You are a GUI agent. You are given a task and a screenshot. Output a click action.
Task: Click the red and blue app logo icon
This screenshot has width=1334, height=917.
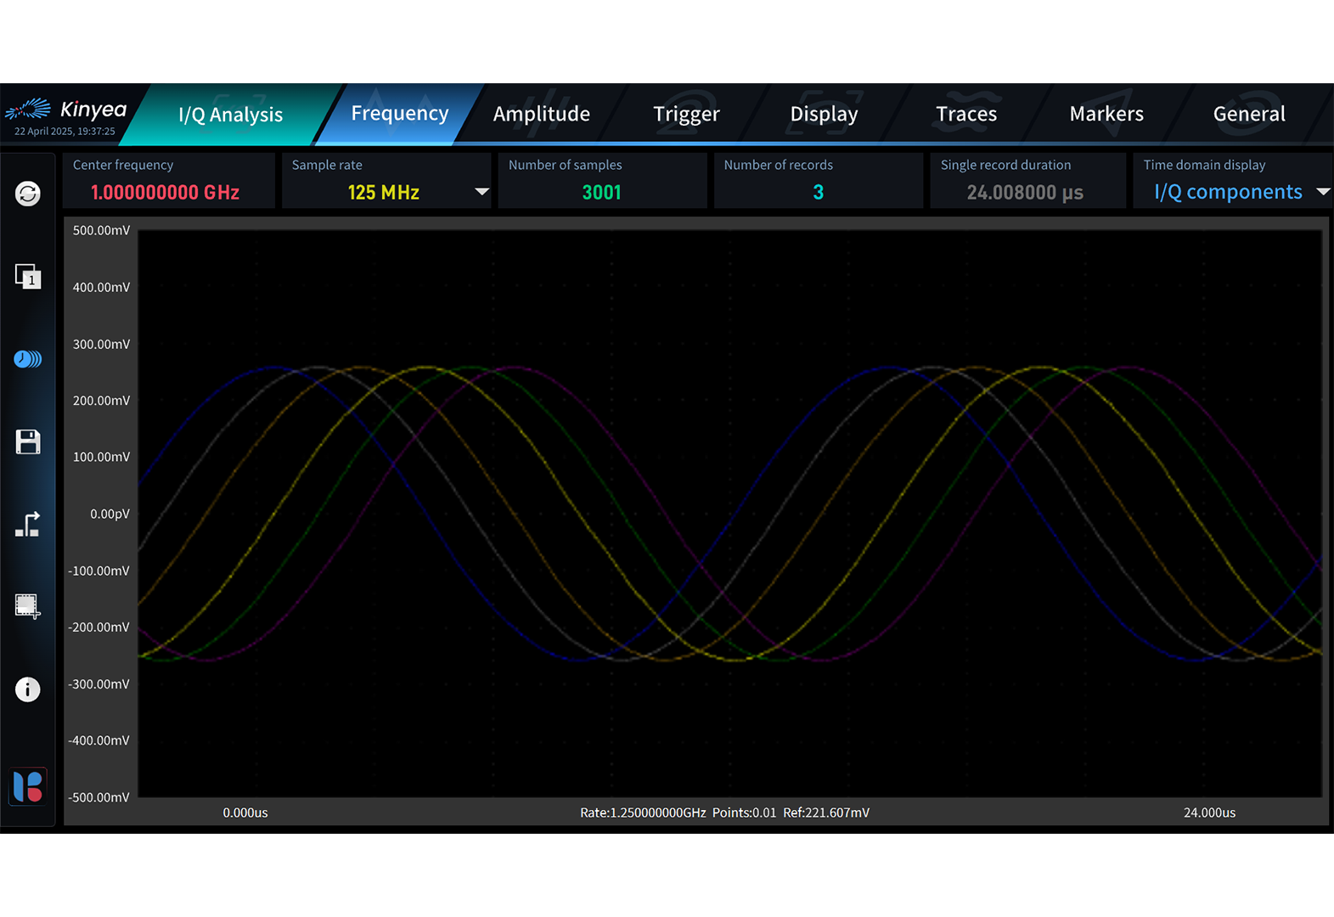[28, 786]
